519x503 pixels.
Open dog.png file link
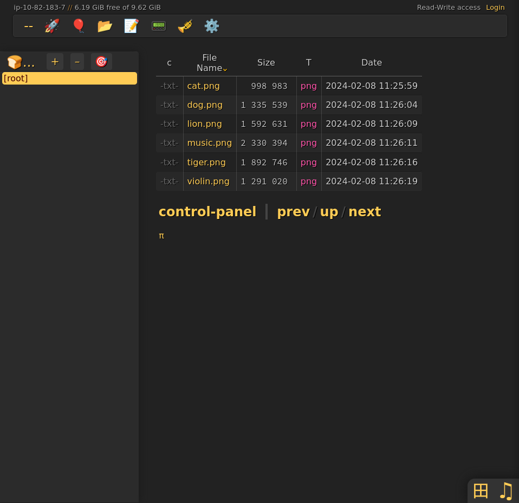click(x=205, y=105)
